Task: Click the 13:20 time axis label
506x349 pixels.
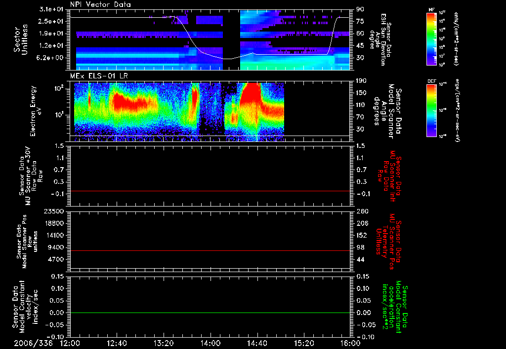Action: coord(164,343)
